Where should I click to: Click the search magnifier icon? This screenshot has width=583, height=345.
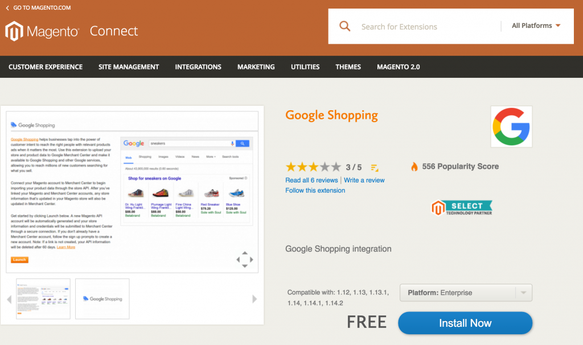tap(344, 26)
